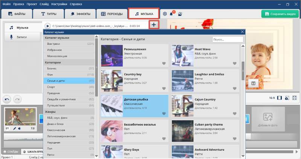
Task: Open the Справка menu
Action: click(76, 4)
